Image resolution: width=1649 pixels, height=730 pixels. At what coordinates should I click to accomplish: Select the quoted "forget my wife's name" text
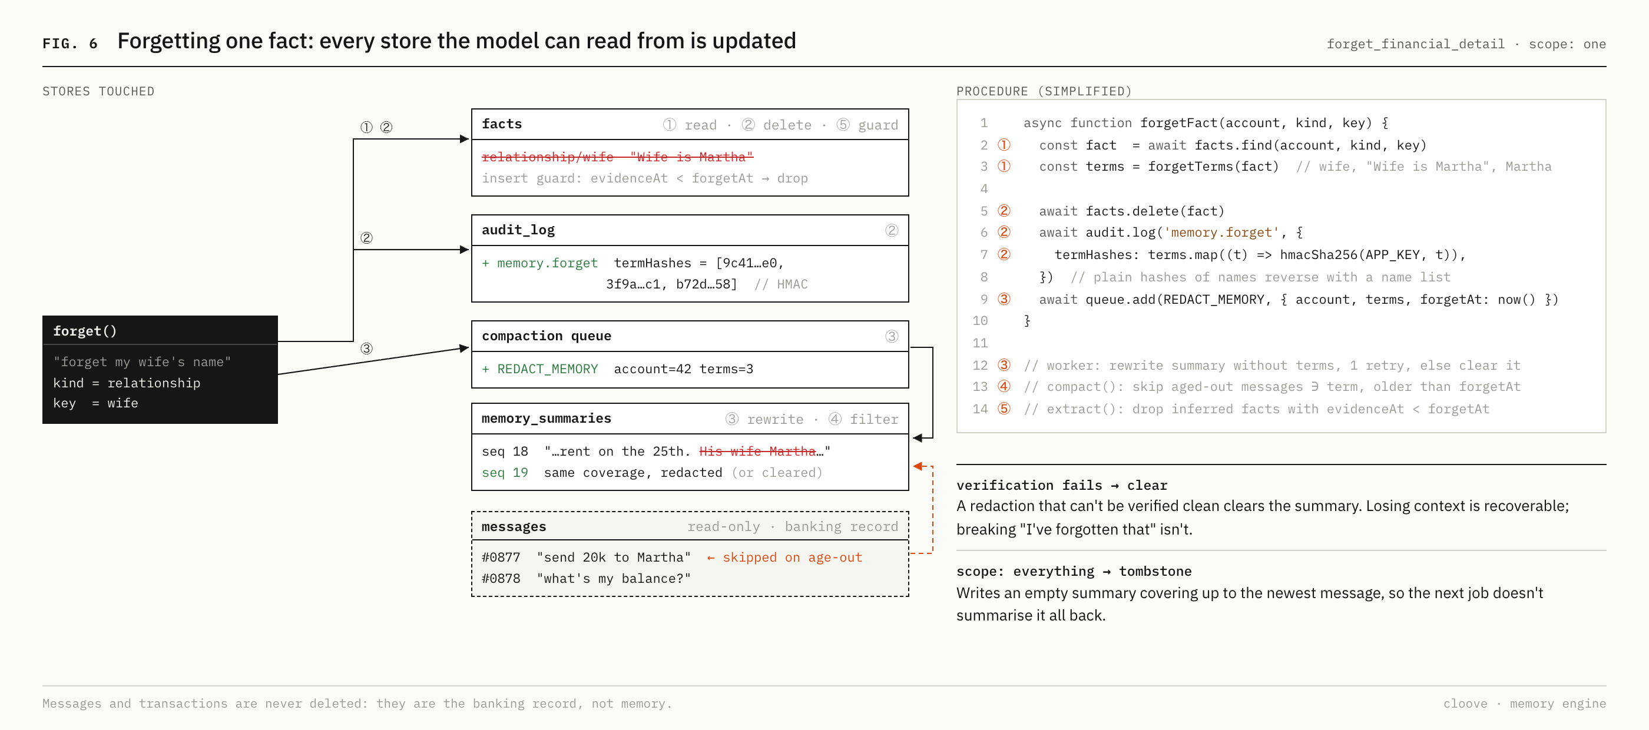coord(142,361)
